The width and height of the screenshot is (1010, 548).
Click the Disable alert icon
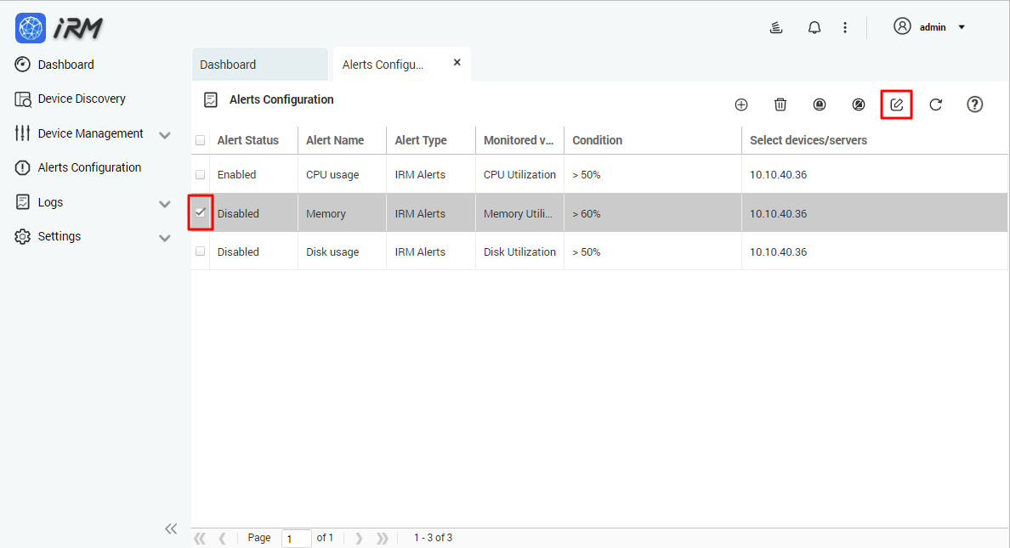(x=858, y=104)
